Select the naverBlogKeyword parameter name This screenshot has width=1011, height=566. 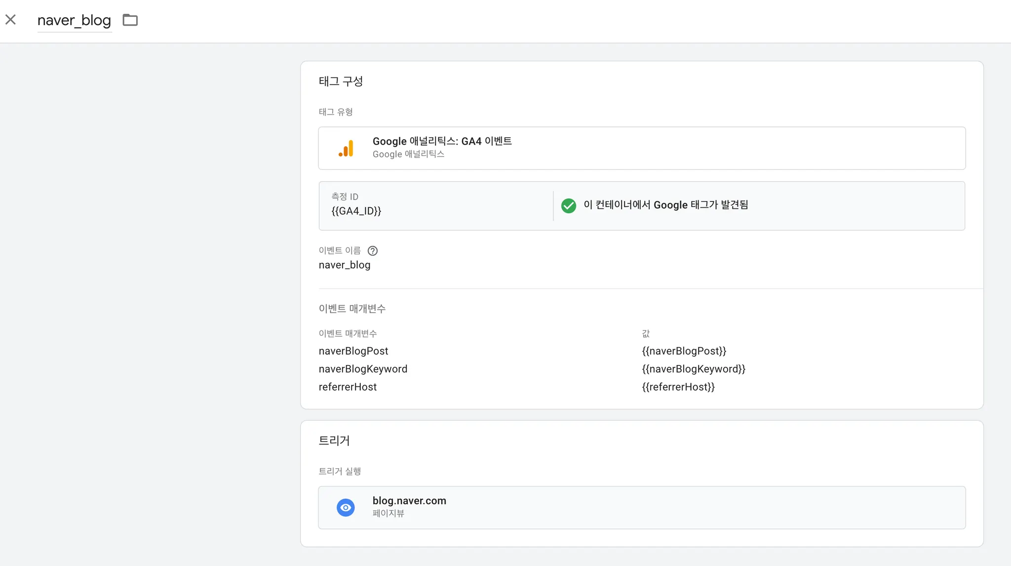click(363, 369)
